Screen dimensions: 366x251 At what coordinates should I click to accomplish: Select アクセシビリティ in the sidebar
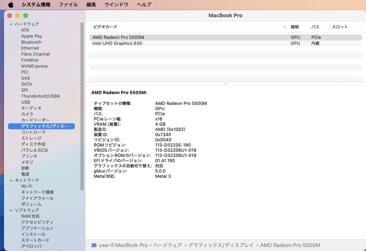pyautogui.click(x=37, y=222)
